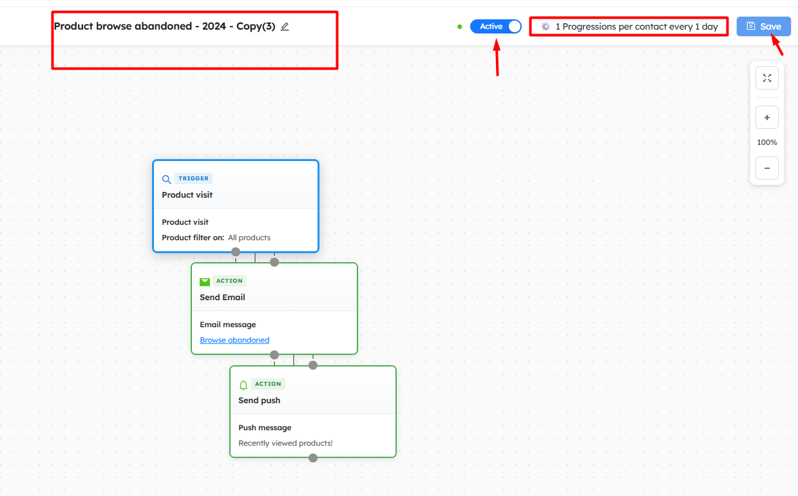Zoom out with the minus button
The width and height of the screenshot is (798, 496).
767,168
